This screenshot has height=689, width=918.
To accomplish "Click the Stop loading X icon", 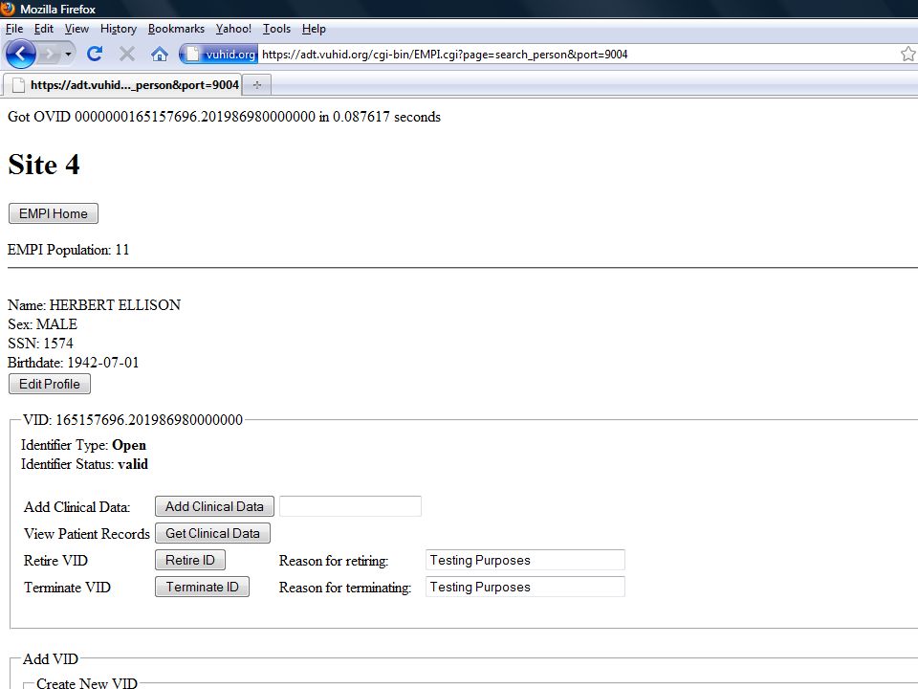I will pos(126,54).
